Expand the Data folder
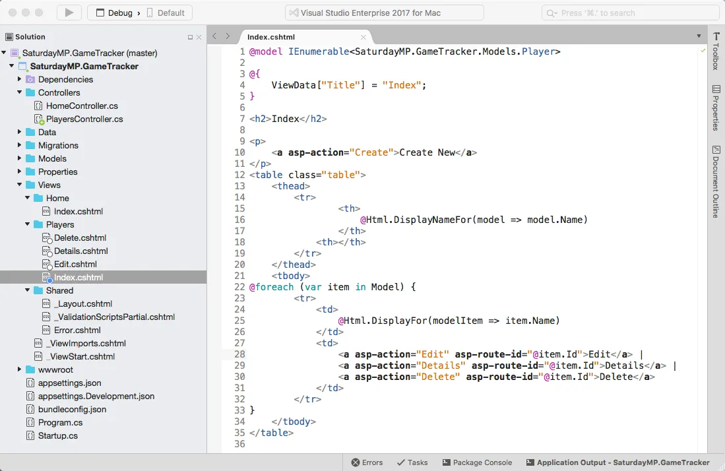 [19, 132]
